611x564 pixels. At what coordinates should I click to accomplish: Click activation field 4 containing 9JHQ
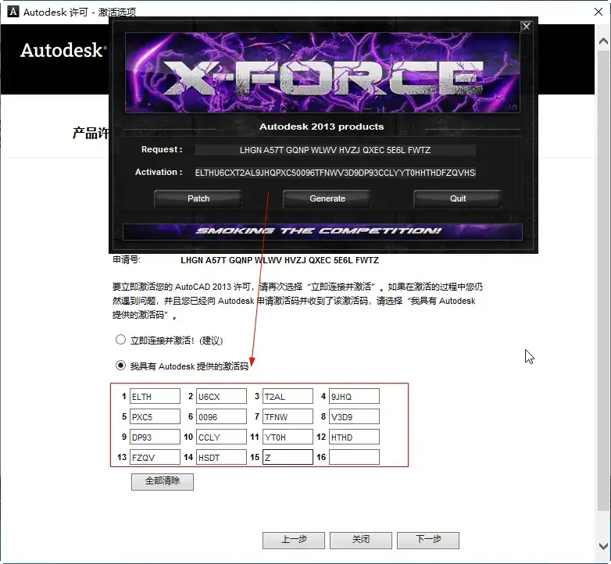click(x=354, y=396)
